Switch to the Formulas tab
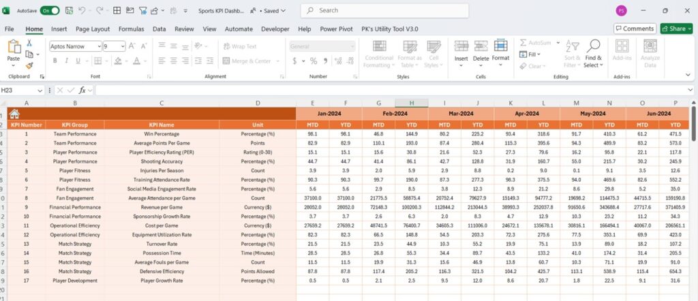Image resolution: width=698 pixels, height=301 pixels. click(132, 29)
